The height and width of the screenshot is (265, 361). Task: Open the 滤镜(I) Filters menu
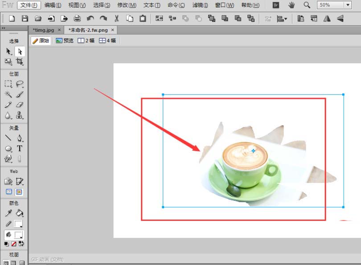(x=200, y=5)
